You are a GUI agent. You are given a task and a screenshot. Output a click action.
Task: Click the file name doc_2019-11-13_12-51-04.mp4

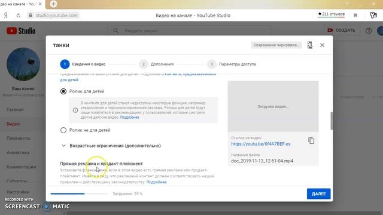pyautogui.click(x=262, y=161)
